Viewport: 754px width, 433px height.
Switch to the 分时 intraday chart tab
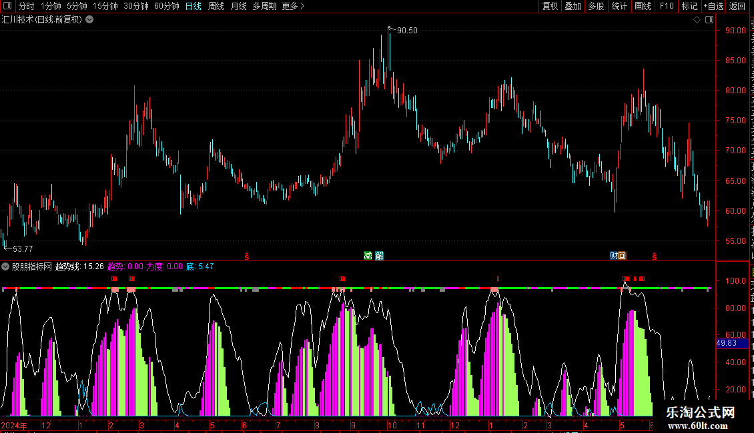[x=27, y=6]
